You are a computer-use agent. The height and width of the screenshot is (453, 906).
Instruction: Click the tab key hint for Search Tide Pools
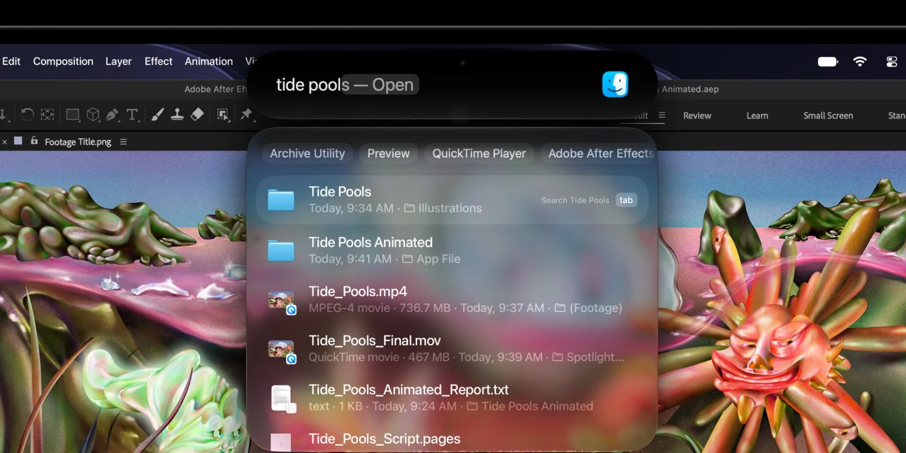coord(626,200)
